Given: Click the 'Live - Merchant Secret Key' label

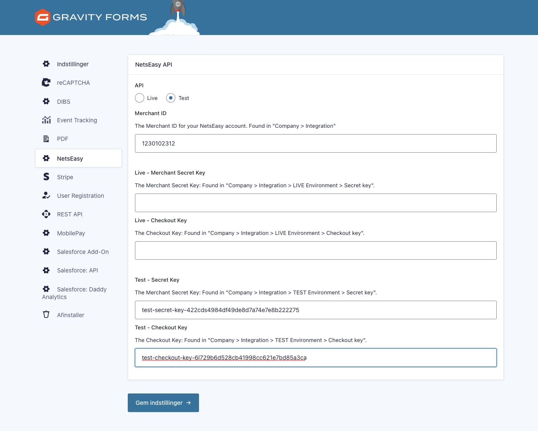Looking at the screenshot, I should pyautogui.click(x=170, y=172).
